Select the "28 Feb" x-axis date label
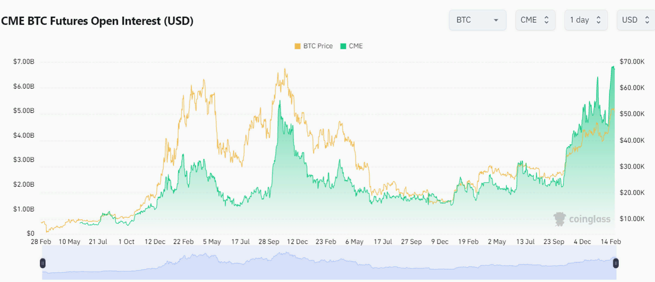This screenshot has height=282, width=655. pyautogui.click(x=40, y=242)
